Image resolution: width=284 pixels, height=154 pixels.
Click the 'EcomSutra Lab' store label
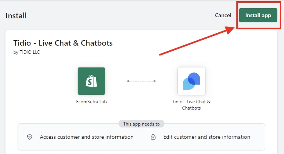click(91, 102)
